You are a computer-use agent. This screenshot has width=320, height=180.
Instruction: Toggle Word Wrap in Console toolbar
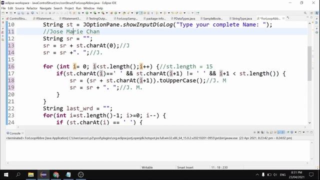tap(275, 132)
